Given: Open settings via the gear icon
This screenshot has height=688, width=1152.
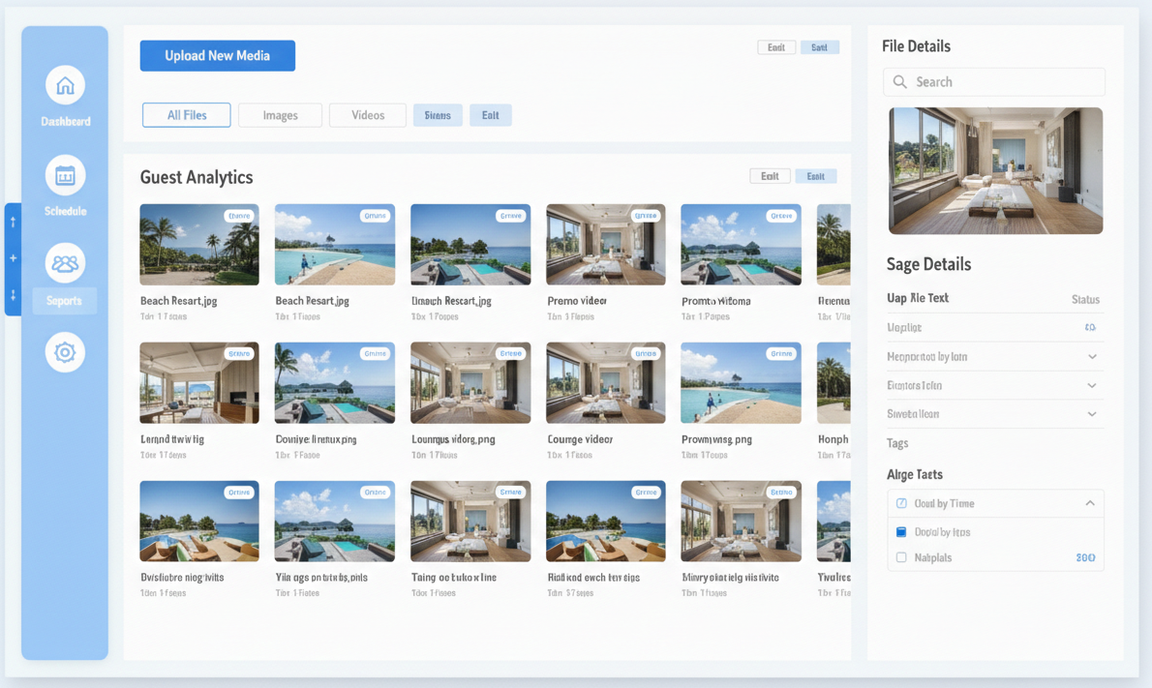Looking at the screenshot, I should coord(65,352).
